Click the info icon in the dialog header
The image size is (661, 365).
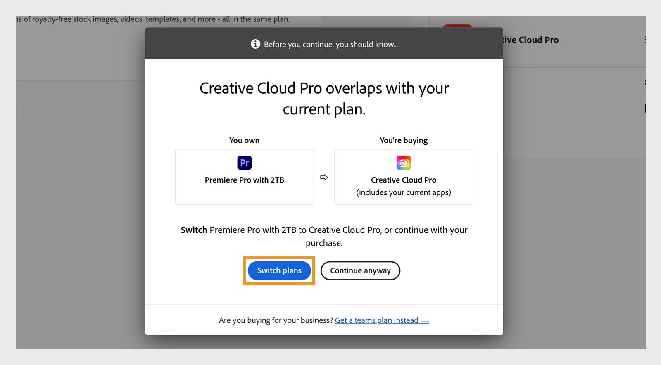255,44
